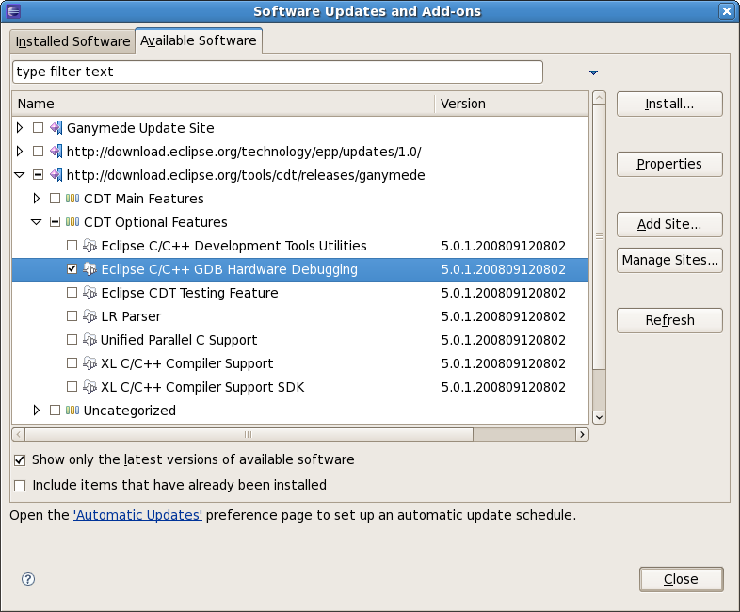Click the Development Tools Utilities feature icon
The height and width of the screenshot is (612, 740).
89,246
